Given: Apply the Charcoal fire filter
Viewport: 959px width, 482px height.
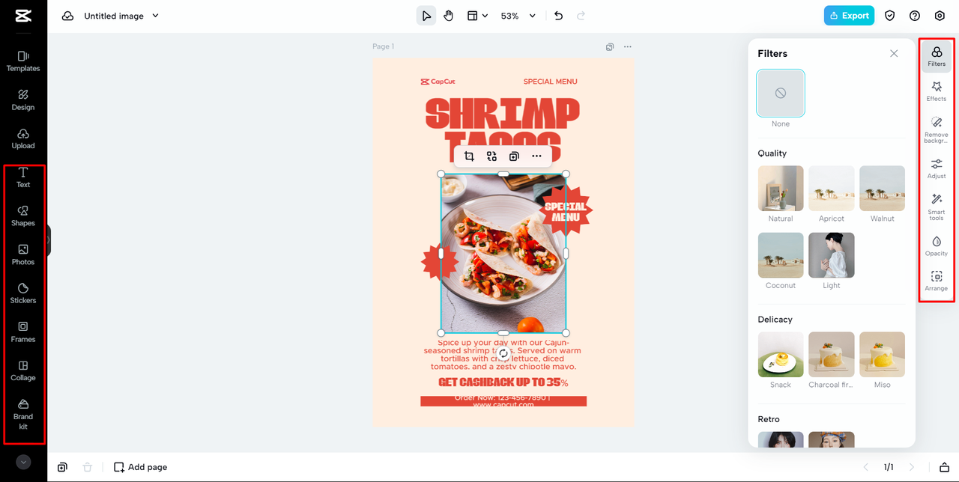Looking at the screenshot, I should (x=832, y=355).
